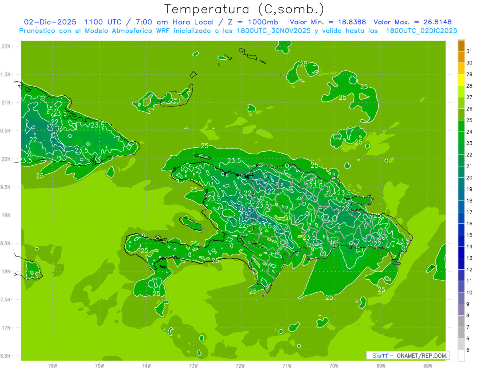Image resolution: width=480 pixels, height=371 pixels.
Task: Click "Valor Max. = 26.8148" text
Action: [413, 22]
